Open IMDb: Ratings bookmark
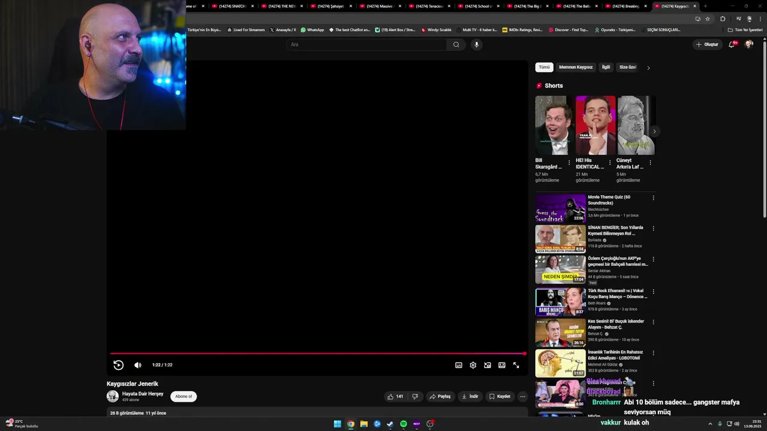 coord(522,30)
